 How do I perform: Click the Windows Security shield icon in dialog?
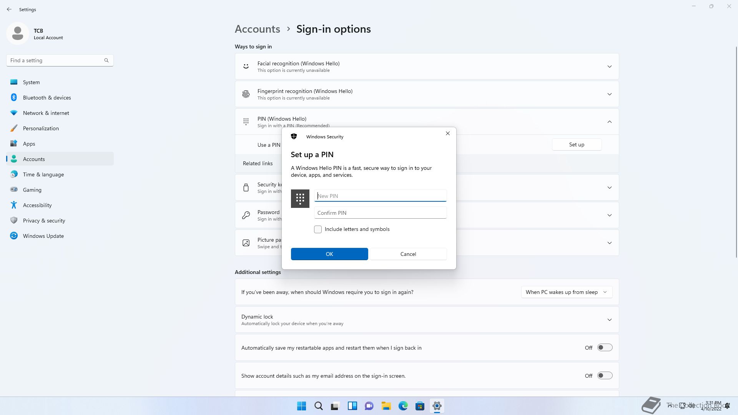[x=294, y=136]
